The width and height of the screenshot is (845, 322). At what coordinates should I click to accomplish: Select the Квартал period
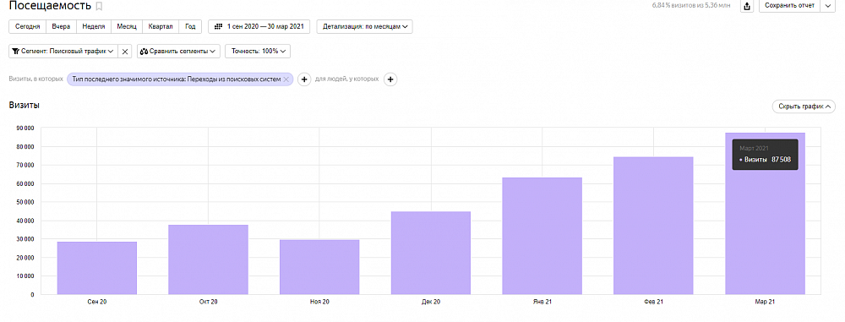161,26
